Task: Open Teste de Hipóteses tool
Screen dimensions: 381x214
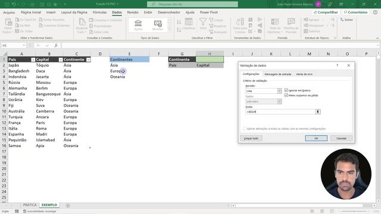Action: (x=274, y=26)
